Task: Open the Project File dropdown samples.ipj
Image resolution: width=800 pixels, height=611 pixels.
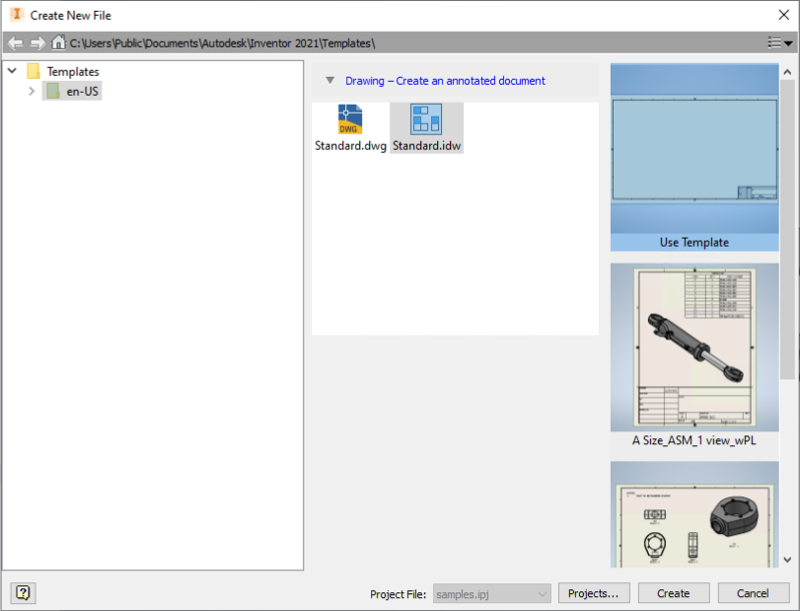Action: click(492, 593)
